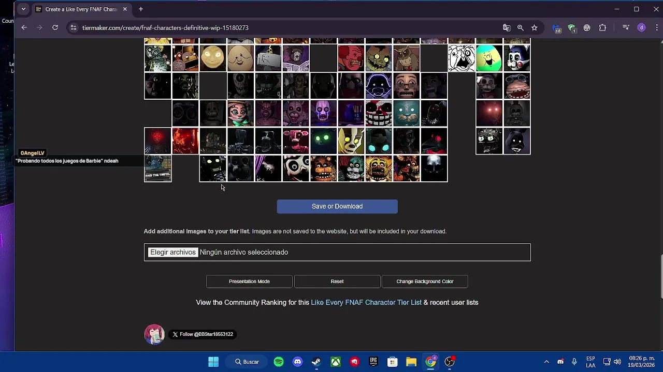Viewport: 663px width, 372px height.
Task: Select the yellow rabbit character thumbnail
Action: [x=351, y=141]
